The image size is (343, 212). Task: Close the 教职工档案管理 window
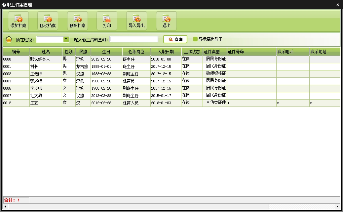[338, 5]
